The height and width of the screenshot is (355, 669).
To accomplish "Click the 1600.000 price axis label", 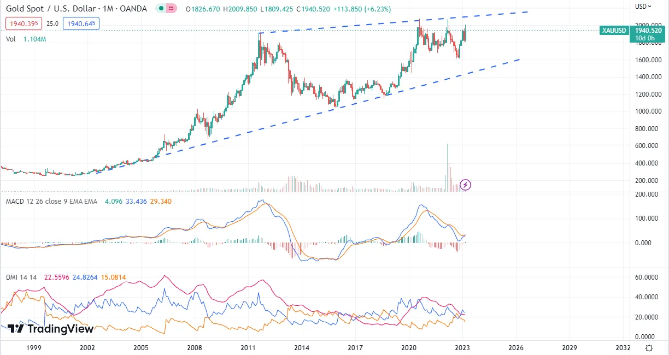I will point(648,60).
